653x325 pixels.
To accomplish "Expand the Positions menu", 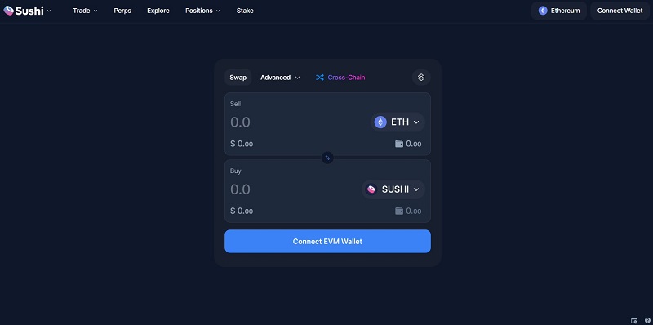I will coord(202,11).
